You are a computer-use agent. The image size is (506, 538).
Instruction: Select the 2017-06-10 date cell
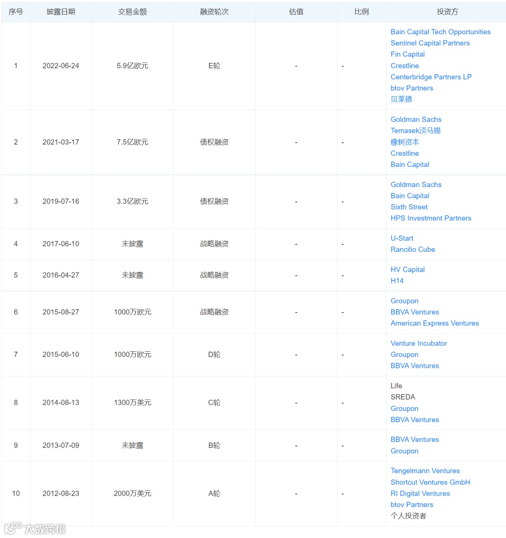pyautogui.click(x=61, y=244)
